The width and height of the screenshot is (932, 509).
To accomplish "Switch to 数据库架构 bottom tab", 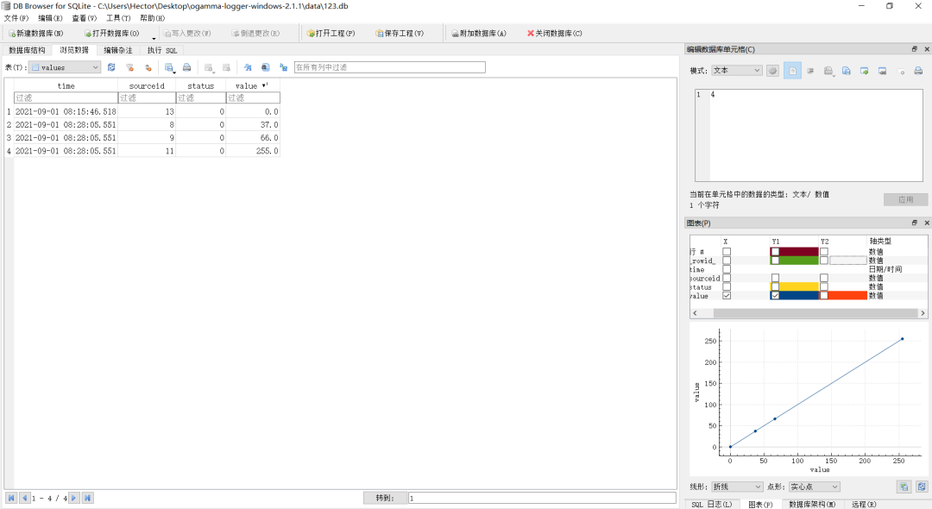I will click(x=812, y=504).
